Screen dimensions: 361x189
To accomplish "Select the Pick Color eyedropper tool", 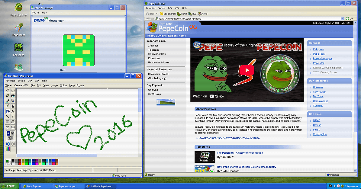I will click(x=8, y=101).
